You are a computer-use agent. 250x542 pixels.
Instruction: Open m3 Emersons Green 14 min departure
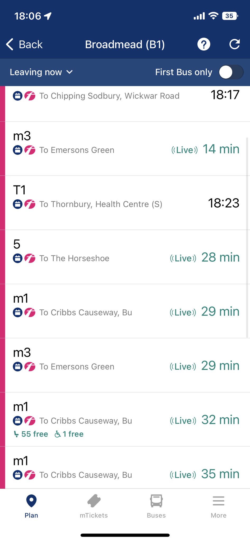[x=124, y=148]
